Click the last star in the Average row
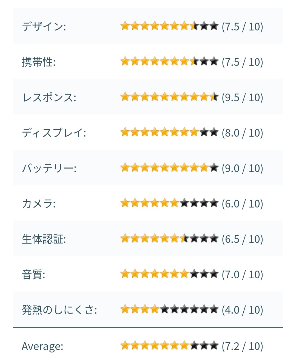Viewport: 296px width, 361px height. click(x=214, y=346)
